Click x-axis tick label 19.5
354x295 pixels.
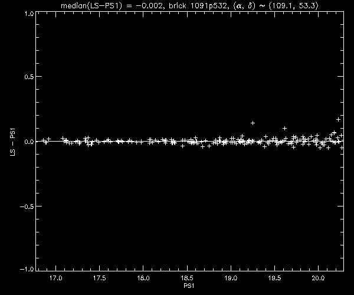coord(274,278)
